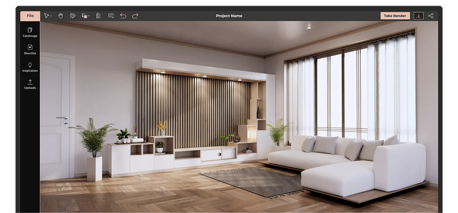Undo the last action

123,16
